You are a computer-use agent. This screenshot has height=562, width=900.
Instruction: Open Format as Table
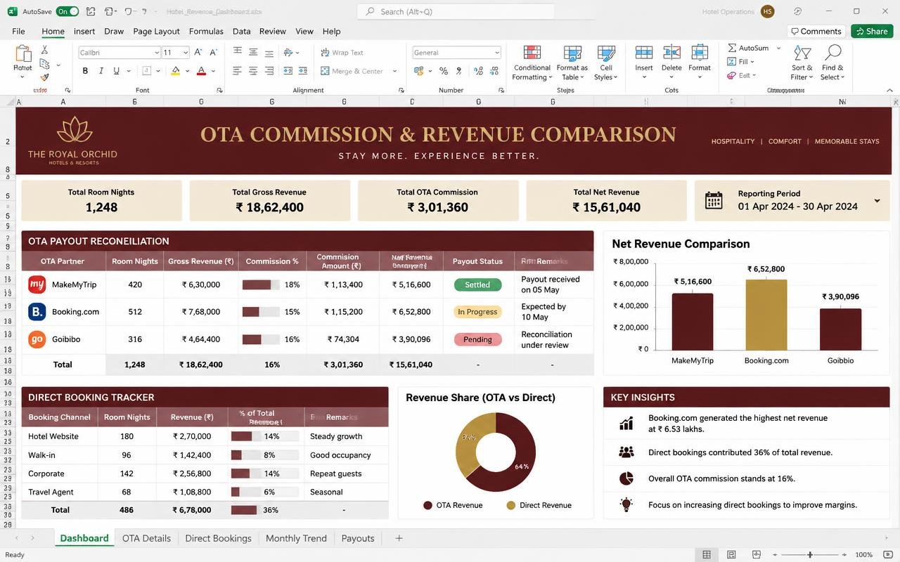(x=572, y=63)
